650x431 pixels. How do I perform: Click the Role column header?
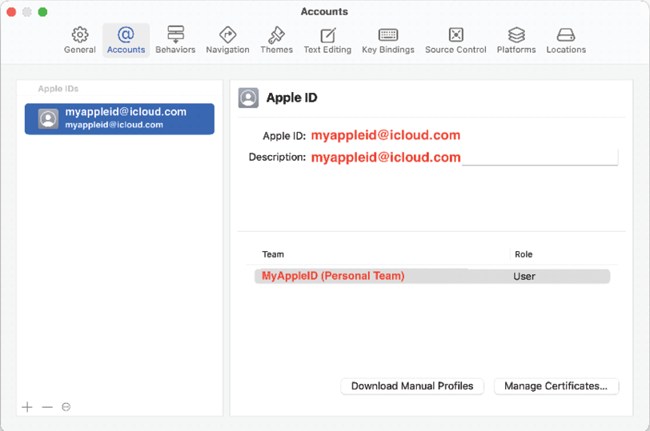pyautogui.click(x=524, y=254)
